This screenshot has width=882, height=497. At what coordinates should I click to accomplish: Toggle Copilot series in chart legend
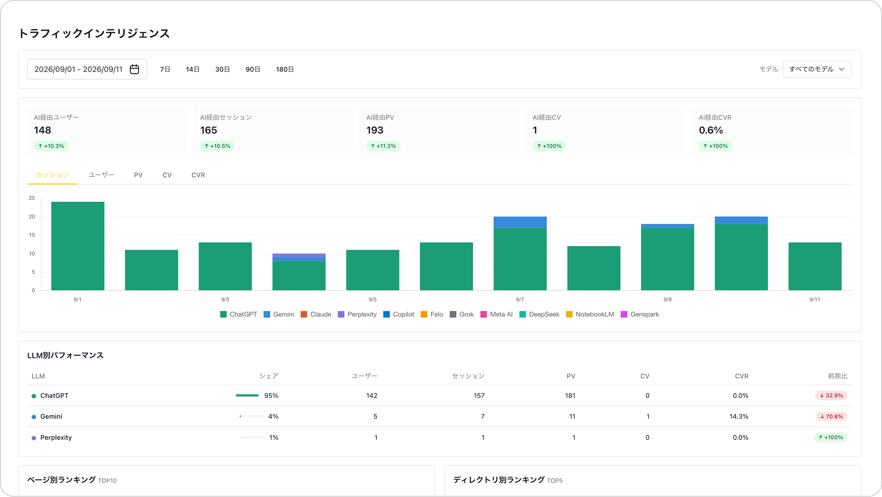399,314
